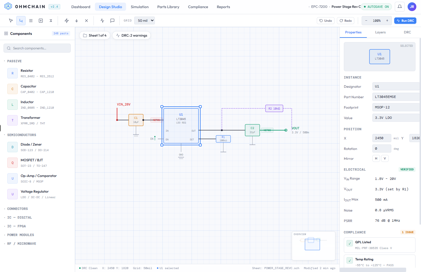The width and height of the screenshot is (421, 272).
Task: Zoom out with the minus button
Action: coord(366,21)
